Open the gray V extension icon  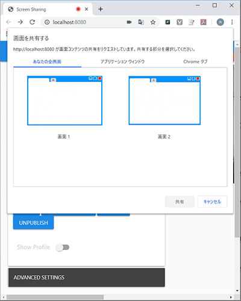(180, 22)
